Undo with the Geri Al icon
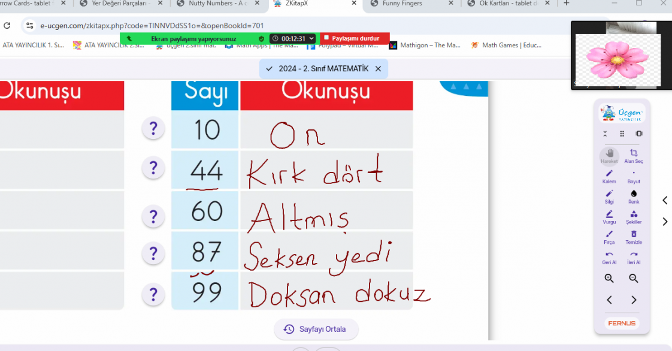 (609, 257)
